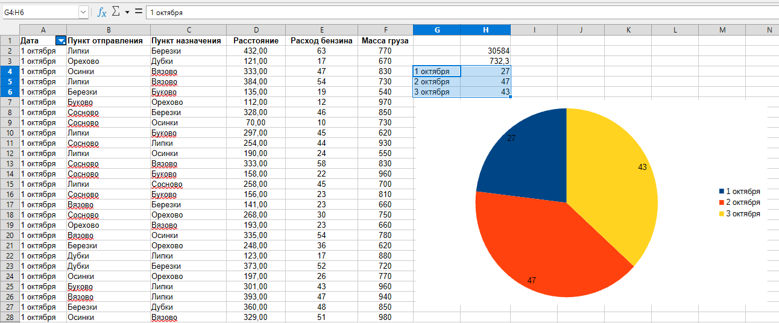Click the Formula equals sign icon

point(139,12)
